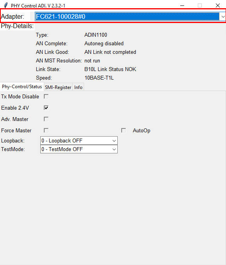Click the FC621-100028#0 adapter field
The image size is (226, 265).
click(x=127, y=16)
